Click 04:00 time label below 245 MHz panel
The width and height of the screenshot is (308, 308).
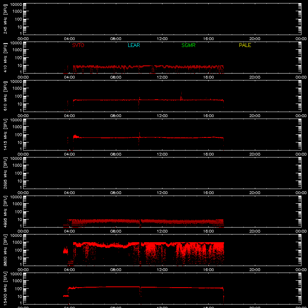pos(69,39)
